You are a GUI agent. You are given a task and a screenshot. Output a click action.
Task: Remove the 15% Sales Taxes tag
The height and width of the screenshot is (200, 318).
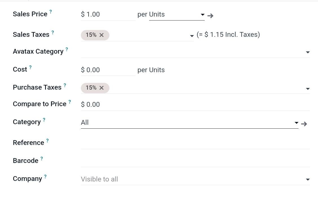101,35
